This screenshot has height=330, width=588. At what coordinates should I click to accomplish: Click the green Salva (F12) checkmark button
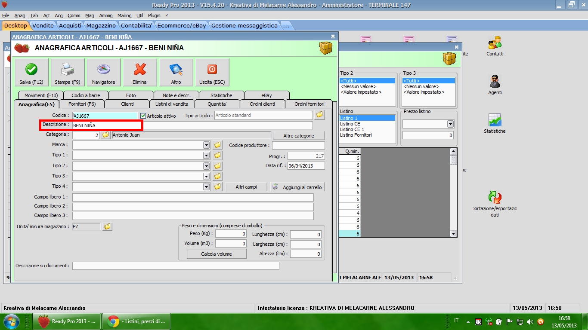click(31, 73)
